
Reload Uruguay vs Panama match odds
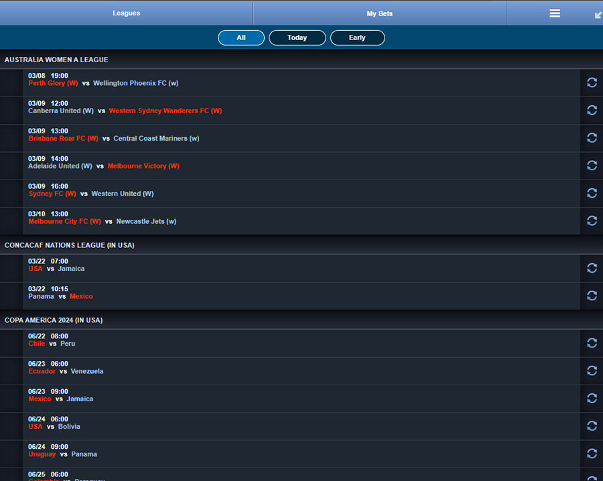[x=592, y=454]
